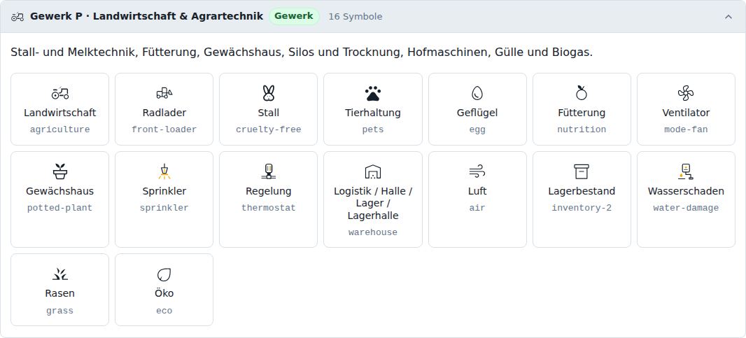Image resolution: width=746 pixels, height=338 pixels.
Task: Click the 'Tierhaltung' name text
Action: click(x=373, y=113)
